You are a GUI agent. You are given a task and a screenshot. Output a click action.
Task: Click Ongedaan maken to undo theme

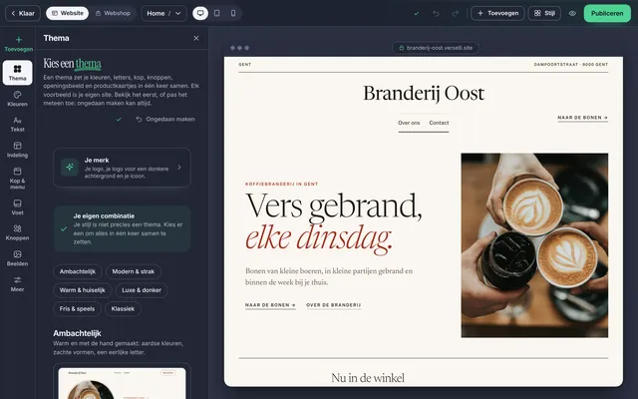pos(165,120)
